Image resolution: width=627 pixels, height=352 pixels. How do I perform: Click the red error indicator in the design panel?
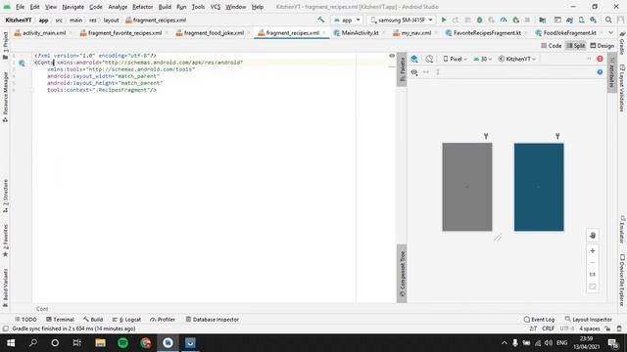coord(600,59)
